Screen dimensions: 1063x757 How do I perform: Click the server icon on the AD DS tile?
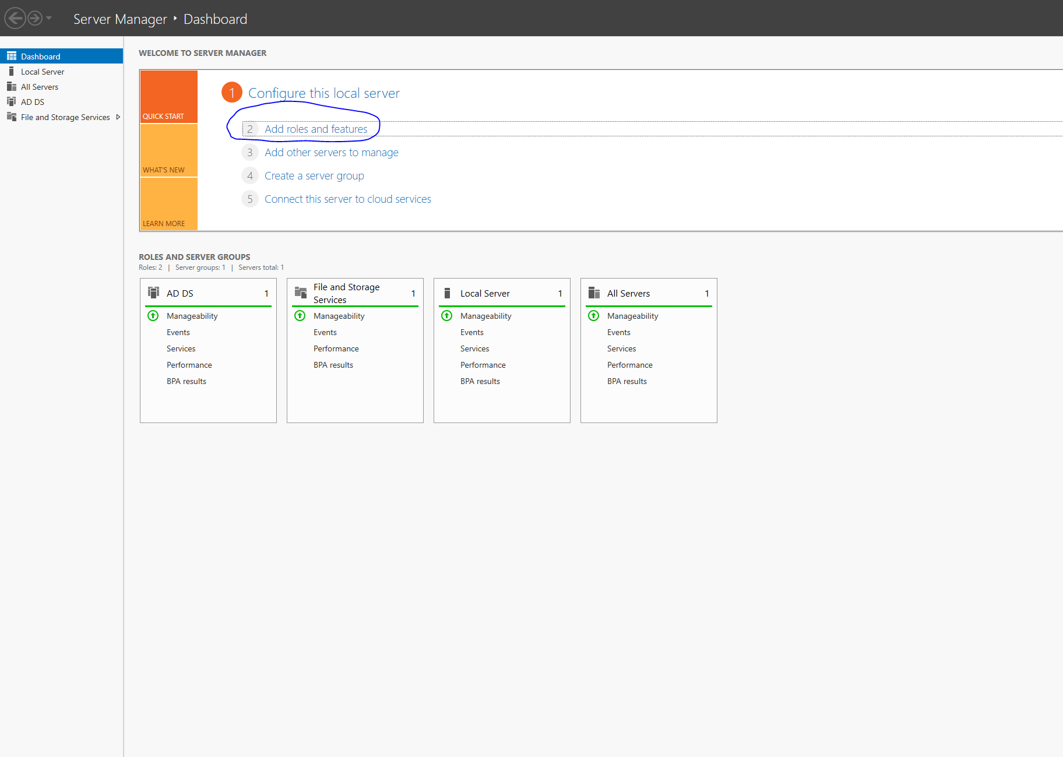click(153, 293)
